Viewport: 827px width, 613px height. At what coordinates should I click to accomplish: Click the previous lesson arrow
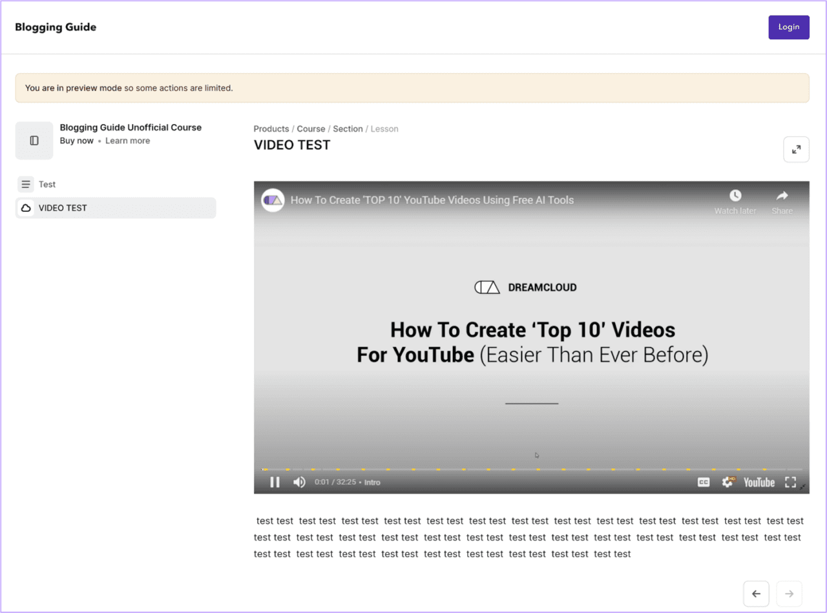756,593
